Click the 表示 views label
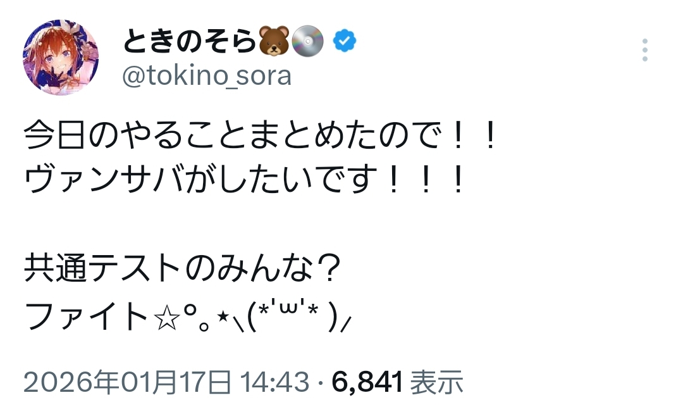The image size is (683, 407). tap(437, 383)
